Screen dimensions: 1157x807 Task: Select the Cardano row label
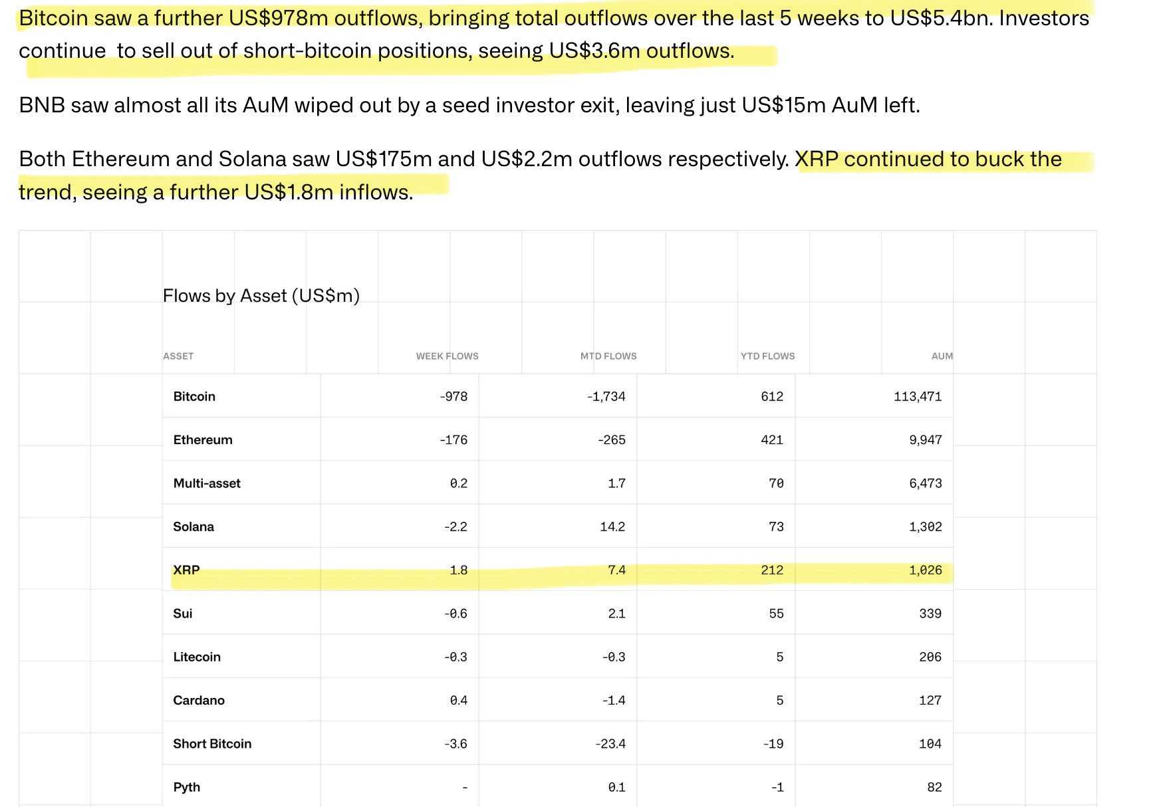pos(199,701)
